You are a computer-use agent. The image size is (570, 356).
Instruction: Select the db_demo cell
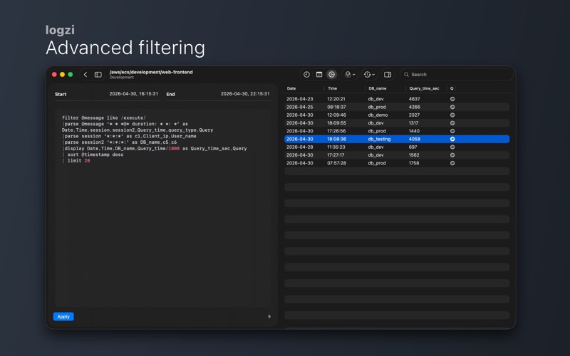(378, 115)
